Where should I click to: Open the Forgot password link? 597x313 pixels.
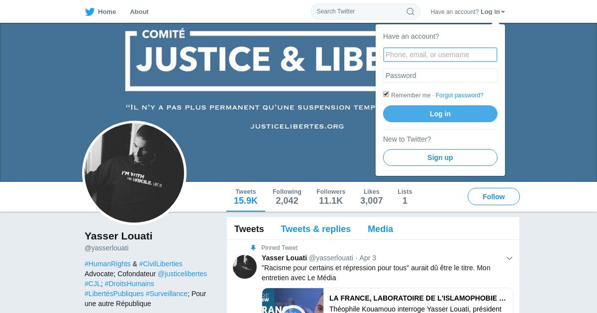pos(460,95)
